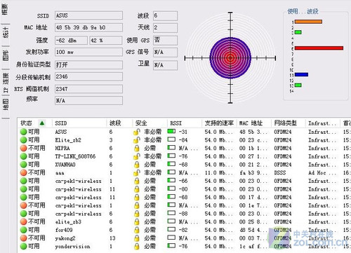Open the 地图 vertical tab
This screenshot has width=351, height=253.
5,104
